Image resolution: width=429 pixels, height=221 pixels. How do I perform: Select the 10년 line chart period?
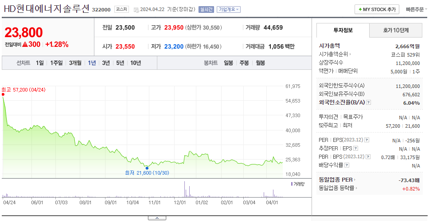tap(136, 63)
